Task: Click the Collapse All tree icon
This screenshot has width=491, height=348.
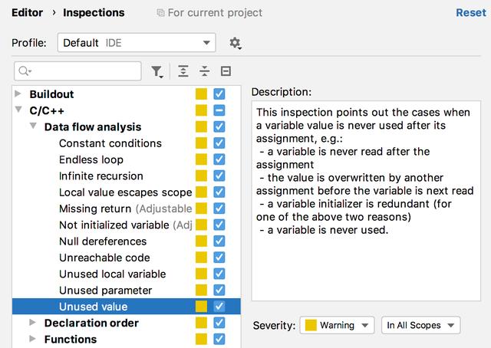Action: tap(205, 71)
